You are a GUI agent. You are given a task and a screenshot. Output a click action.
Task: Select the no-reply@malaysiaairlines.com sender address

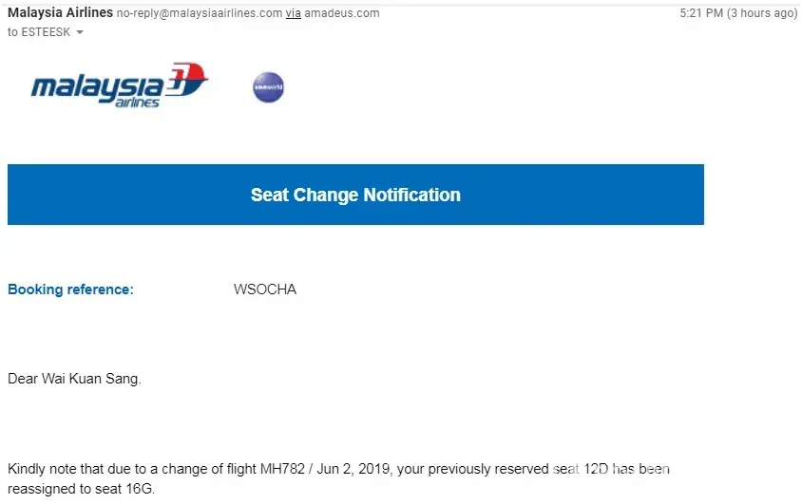click(x=200, y=13)
